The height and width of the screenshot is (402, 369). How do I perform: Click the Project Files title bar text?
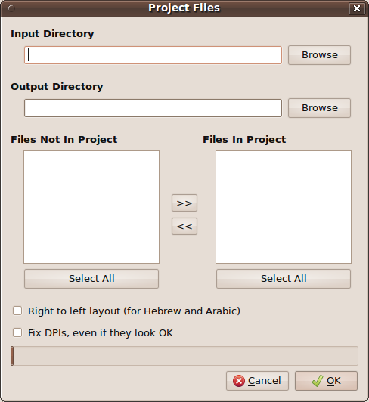184,8
